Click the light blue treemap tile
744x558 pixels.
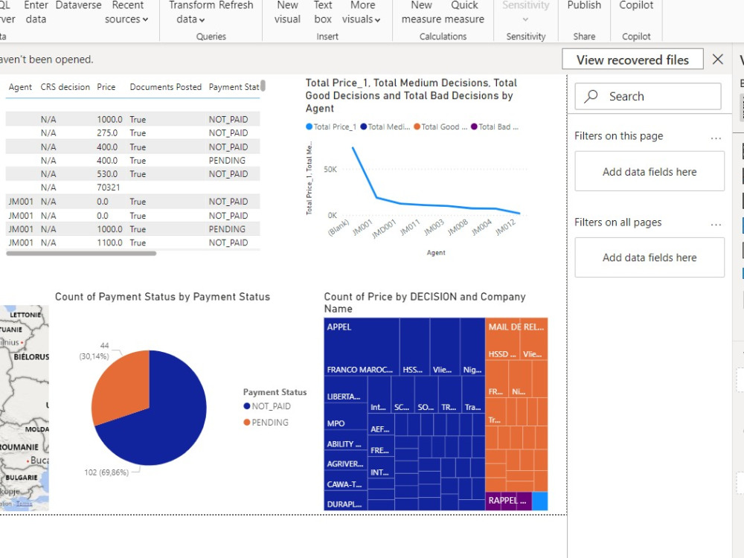(540, 501)
